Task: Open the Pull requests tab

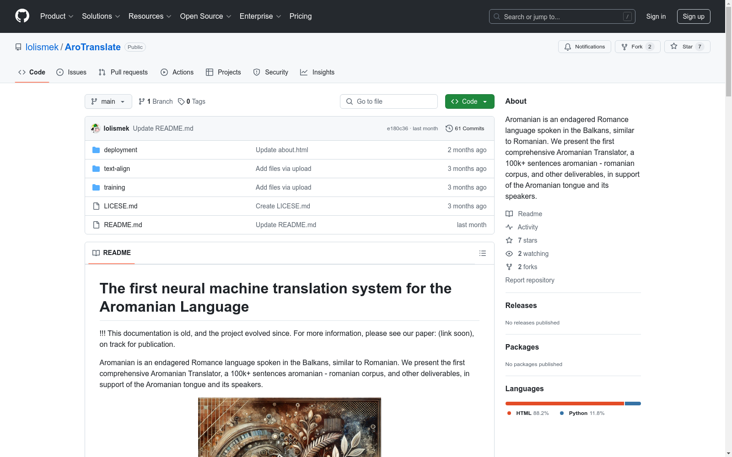Action: pos(123,72)
